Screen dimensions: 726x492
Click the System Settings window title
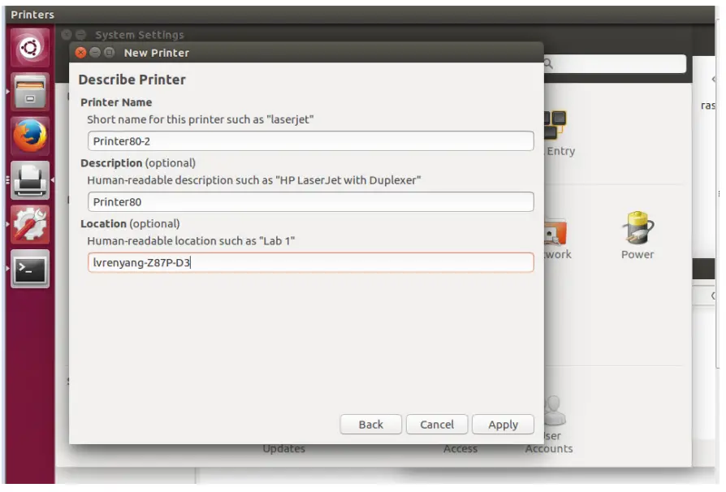[140, 35]
